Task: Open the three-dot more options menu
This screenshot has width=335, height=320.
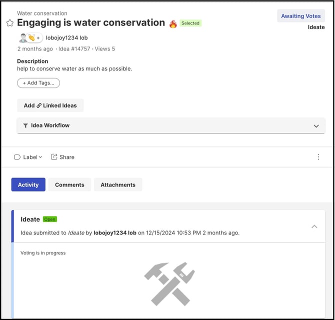Action: 318,157
